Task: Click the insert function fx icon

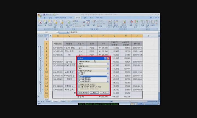Action: coord(68,32)
